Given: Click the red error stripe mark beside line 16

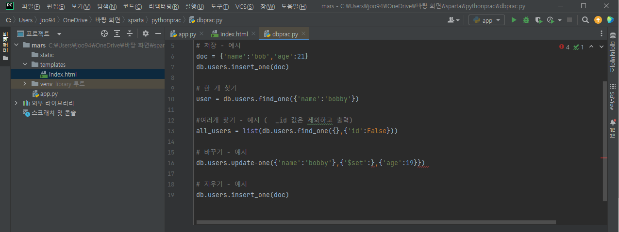Looking at the screenshot, I should pos(604,158).
